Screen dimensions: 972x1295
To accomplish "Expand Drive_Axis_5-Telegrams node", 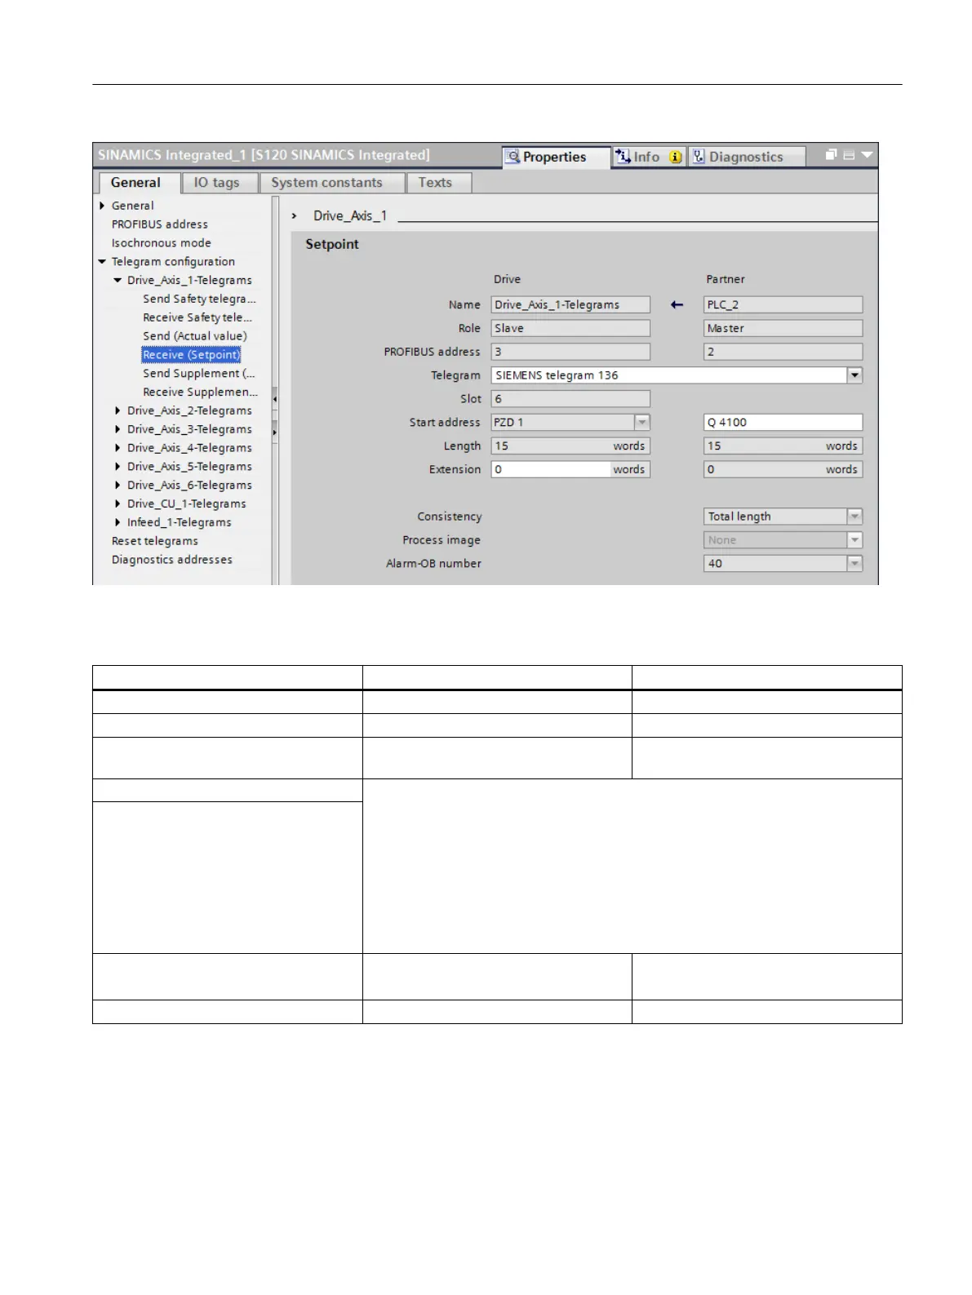I will pyautogui.click(x=118, y=467).
